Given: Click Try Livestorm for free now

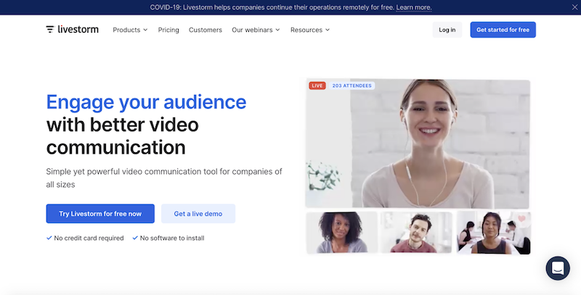Looking at the screenshot, I should pos(100,214).
